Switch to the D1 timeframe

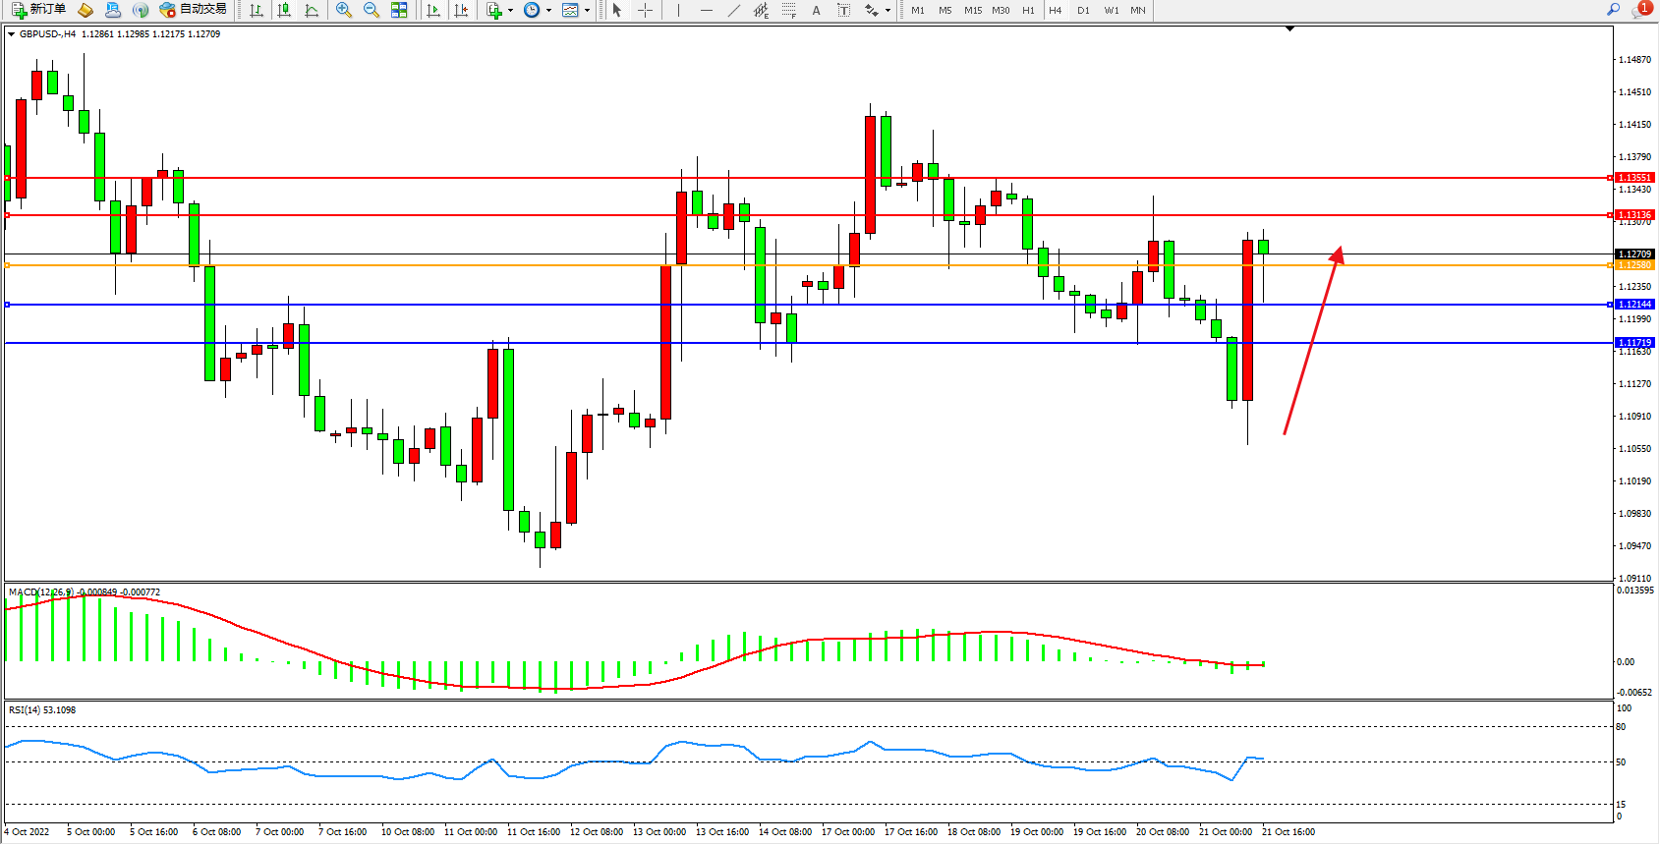[x=1083, y=10]
